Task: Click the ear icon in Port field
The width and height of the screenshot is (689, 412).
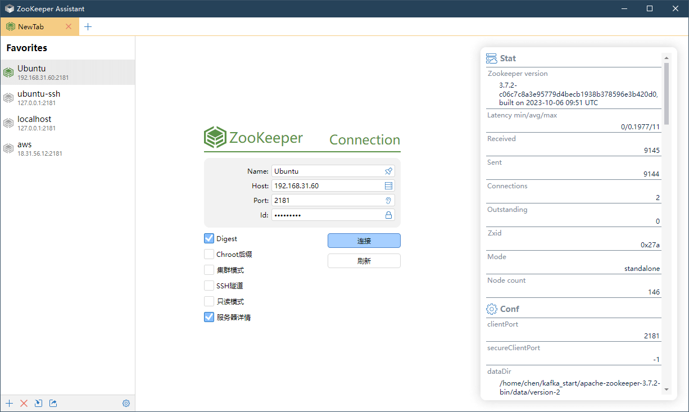Action: pos(388,200)
